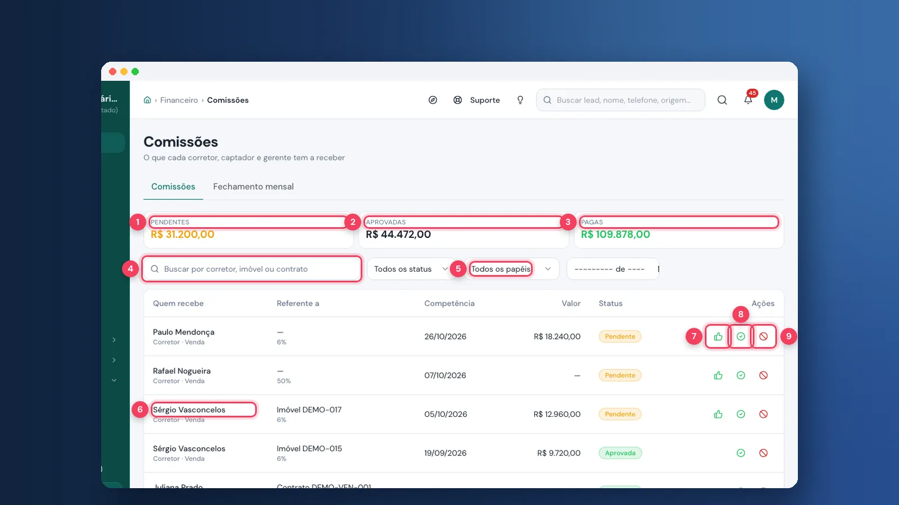Click the Paulo Mendonça name
Viewport: 899px width, 505px height.
184,332
